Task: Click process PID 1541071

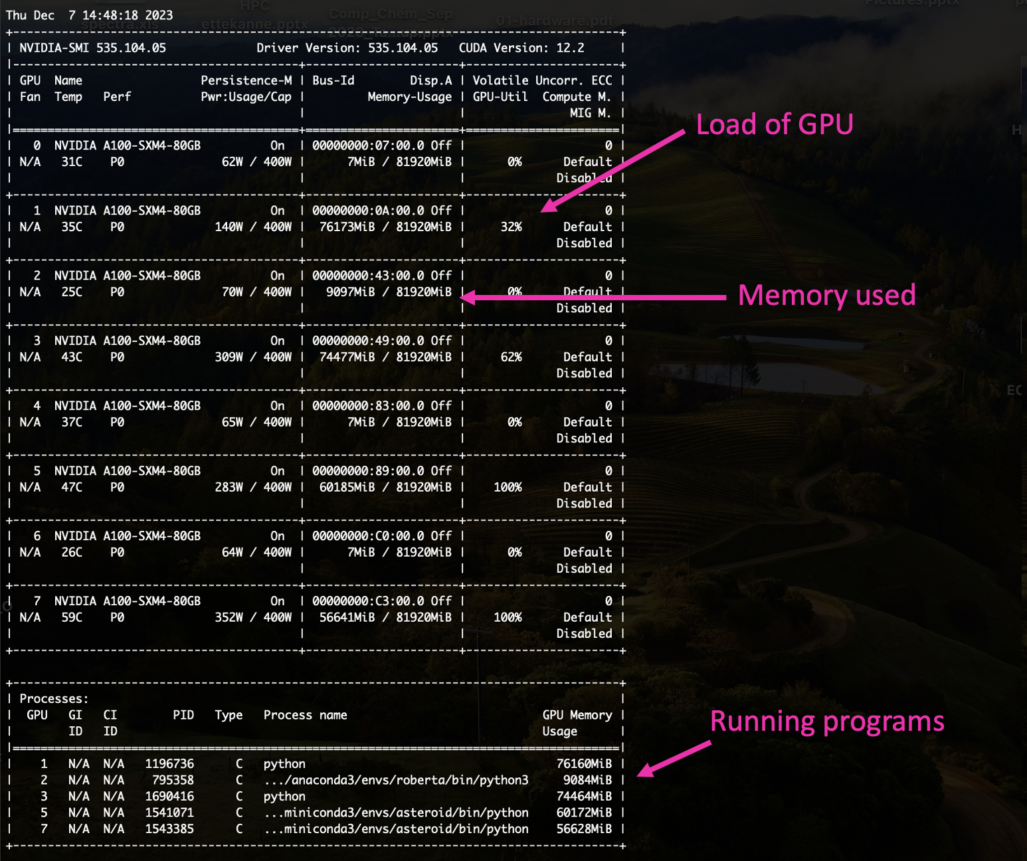Action: coord(169,813)
